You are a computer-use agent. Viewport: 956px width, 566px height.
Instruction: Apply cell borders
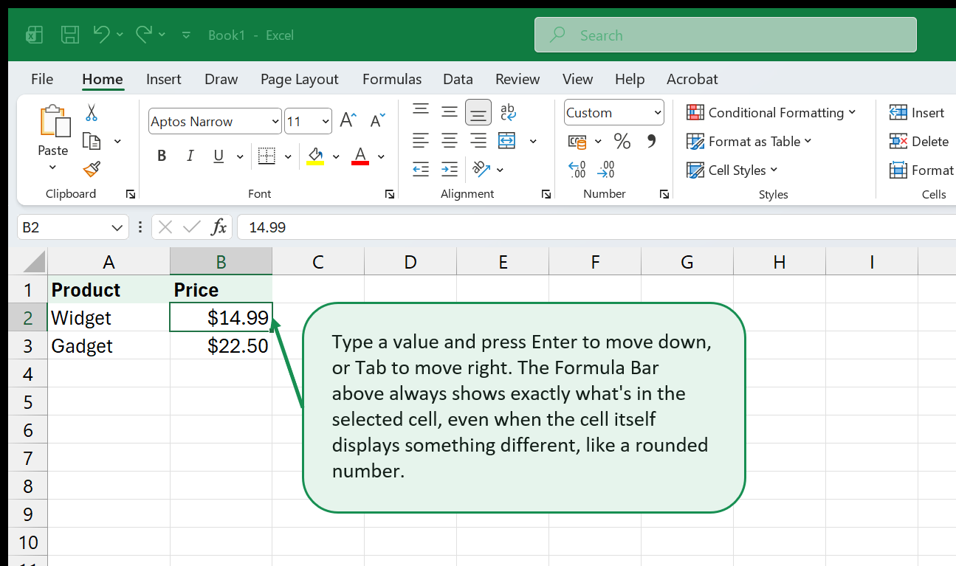click(x=266, y=156)
